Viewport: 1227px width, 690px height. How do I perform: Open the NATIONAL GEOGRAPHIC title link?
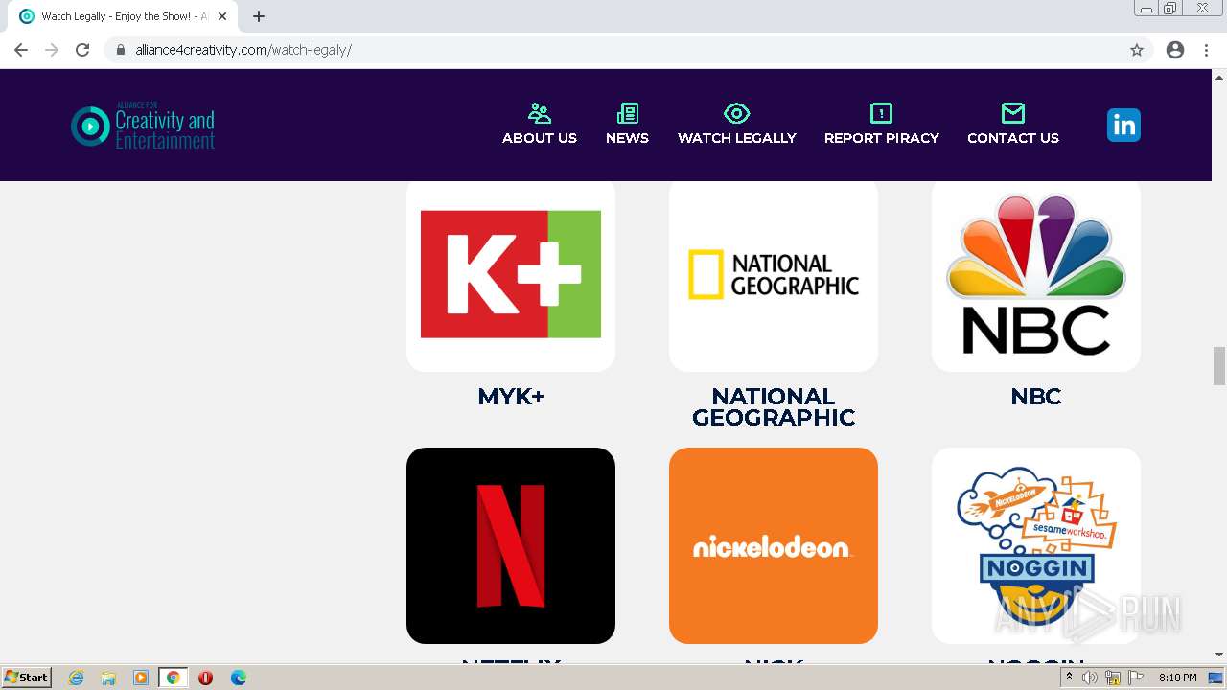pyautogui.click(x=774, y=406)
